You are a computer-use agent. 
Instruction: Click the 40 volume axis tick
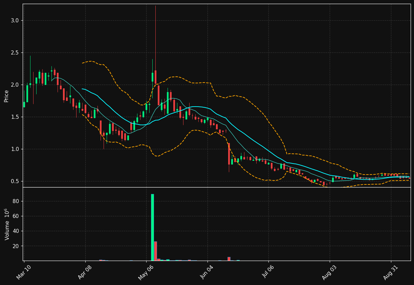click(16, 231)
